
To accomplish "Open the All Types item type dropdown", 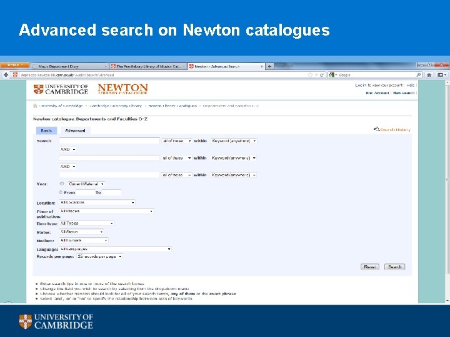I will (86, 223).
